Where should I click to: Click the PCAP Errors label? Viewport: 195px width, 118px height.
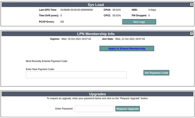click(x=47, y=22)
